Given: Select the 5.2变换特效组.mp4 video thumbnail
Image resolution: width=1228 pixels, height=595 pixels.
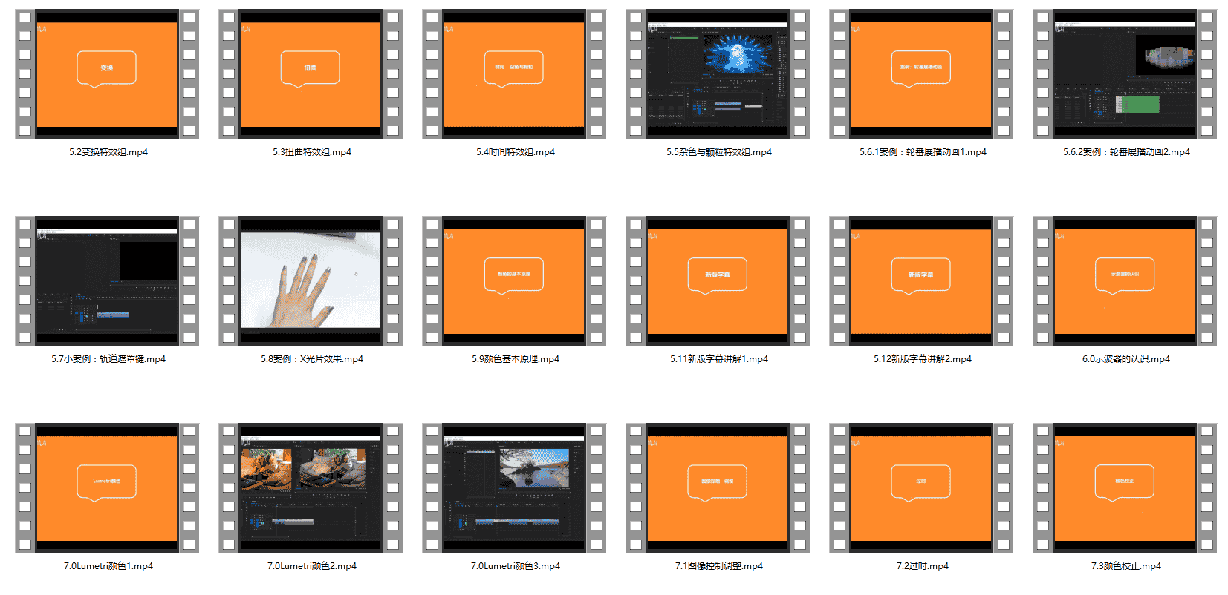Looking at the screenshot, I should pos(107,74).
